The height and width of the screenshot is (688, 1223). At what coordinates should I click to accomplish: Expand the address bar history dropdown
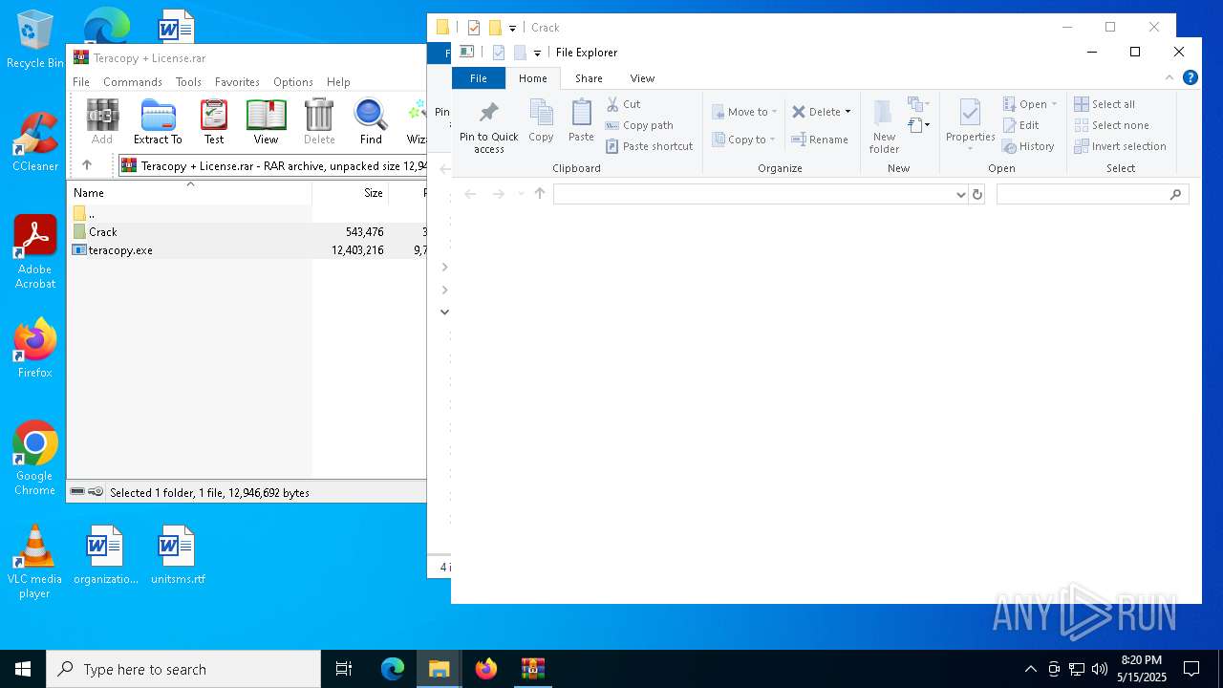(960, 194)
